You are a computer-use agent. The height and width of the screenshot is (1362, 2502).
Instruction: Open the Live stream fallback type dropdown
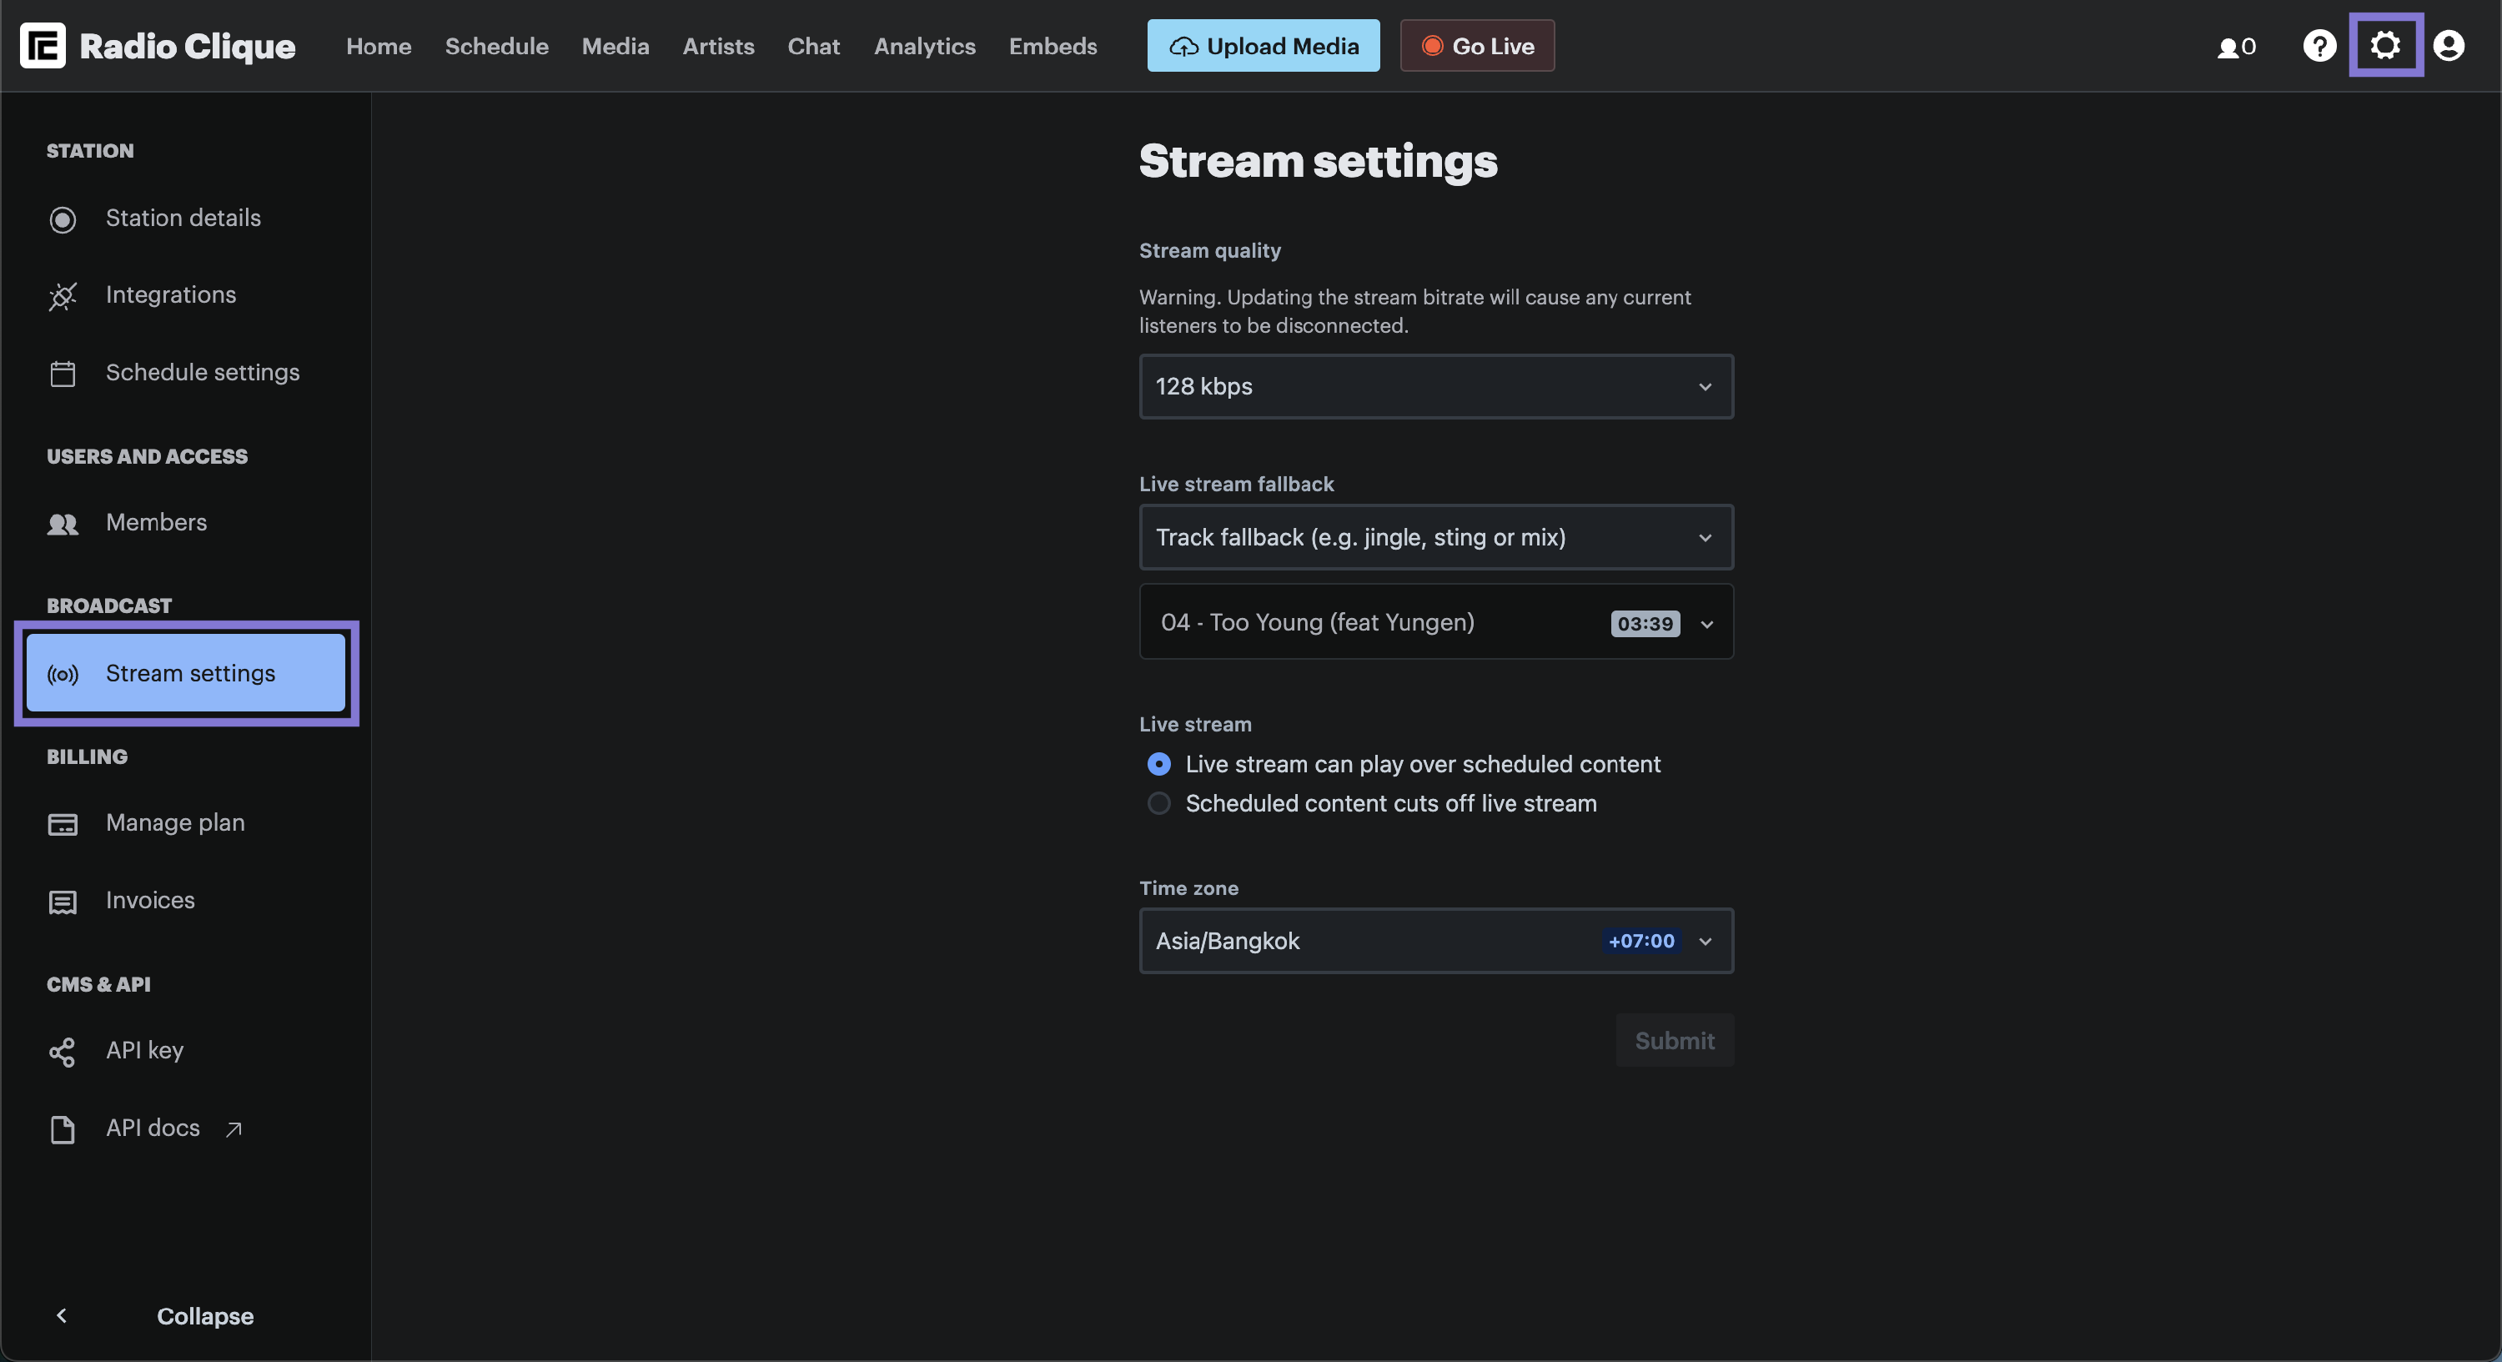tap(1435, 537)
